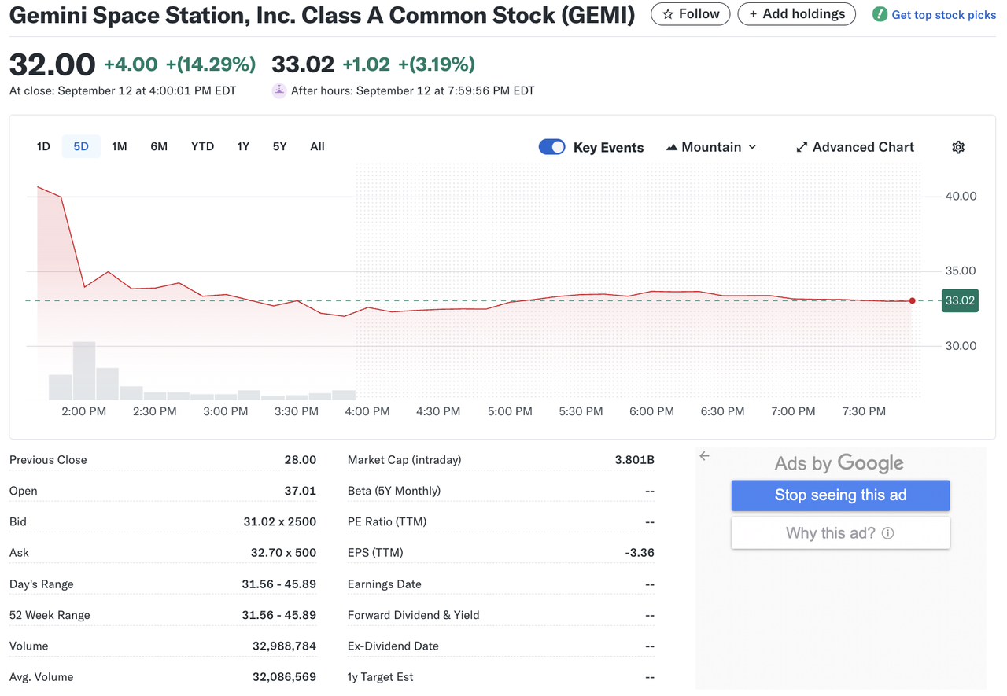Open chart settings gear icon
This screenshot has width=1007, height=696.
(957, 147)
